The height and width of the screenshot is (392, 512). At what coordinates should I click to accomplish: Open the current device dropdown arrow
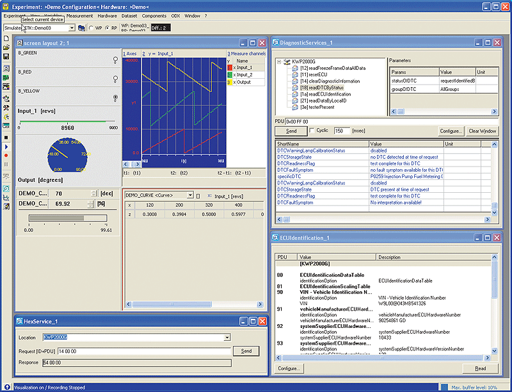(72, 28)
